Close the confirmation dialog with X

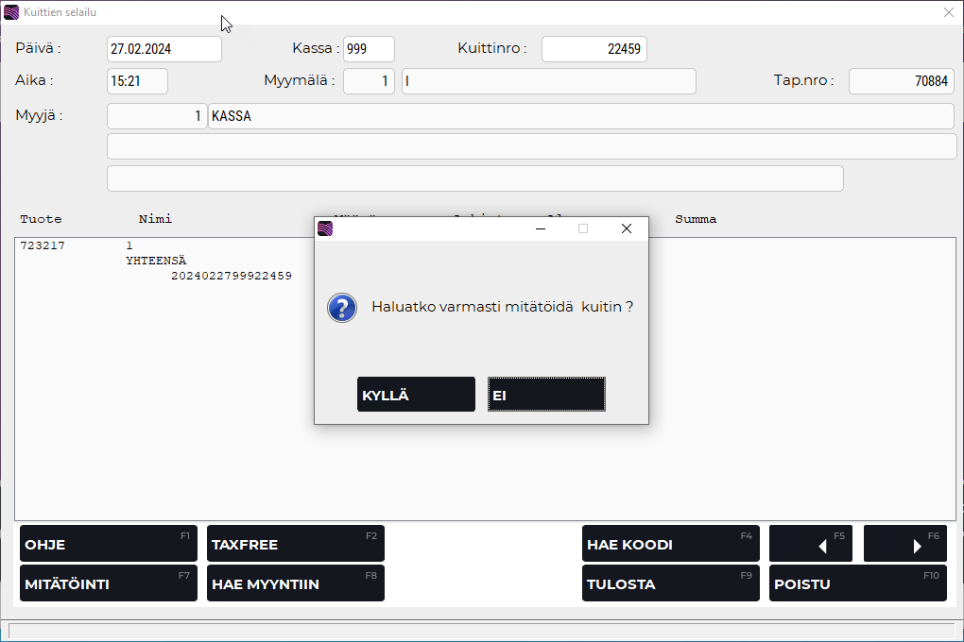(626, 228)
